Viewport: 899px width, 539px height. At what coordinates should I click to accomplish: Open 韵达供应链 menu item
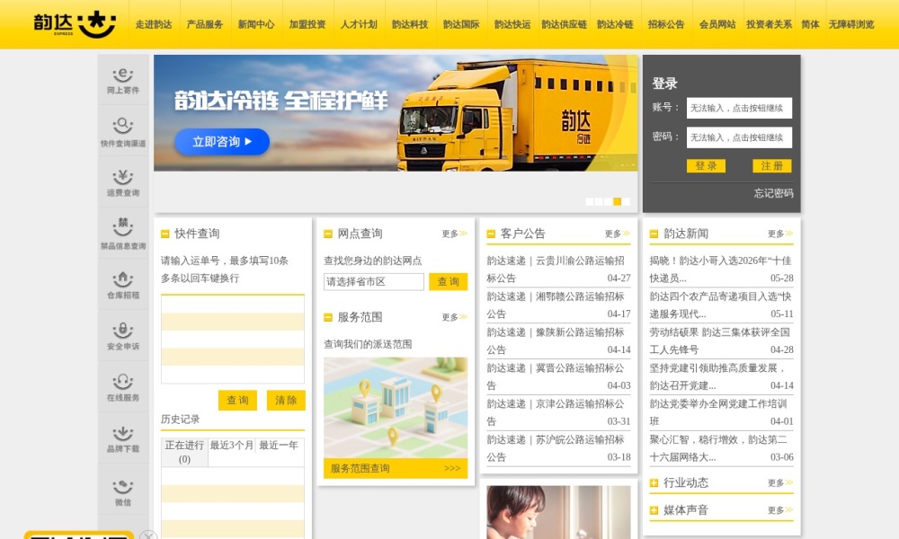[x=565, y=24]
